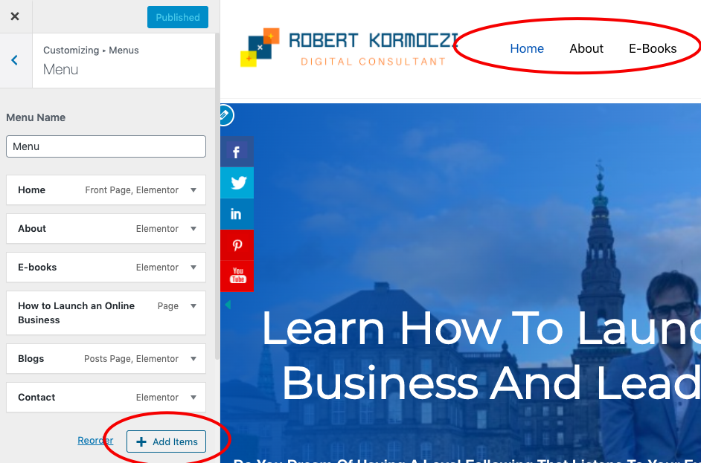The width and height of the screenshot is (701, 463).
Task: Collapse social bar with green arrow
Action: [x=228, y=305]
